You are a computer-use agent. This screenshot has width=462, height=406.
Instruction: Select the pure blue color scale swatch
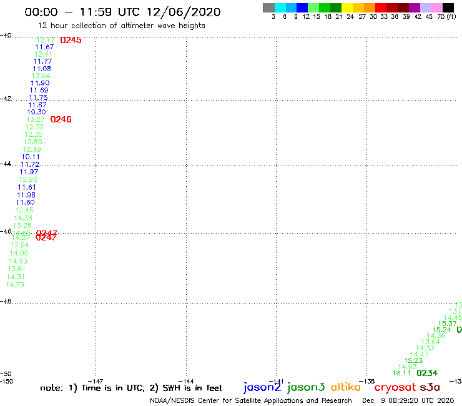click(x=302, y=7)
